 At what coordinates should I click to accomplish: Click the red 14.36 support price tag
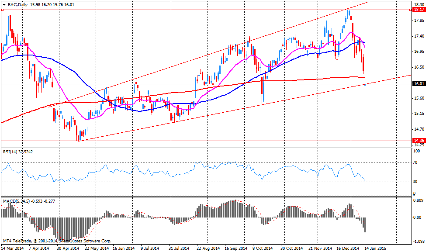pos(419,140)
